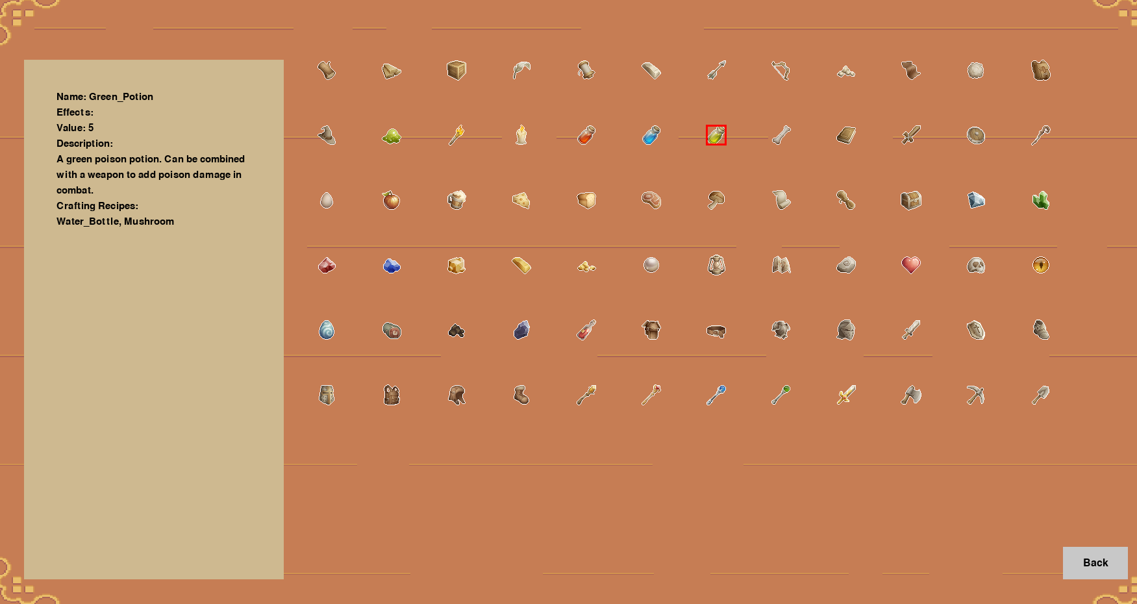Select the red ruby gem
1137x604 pixels.
click(327, 265)
